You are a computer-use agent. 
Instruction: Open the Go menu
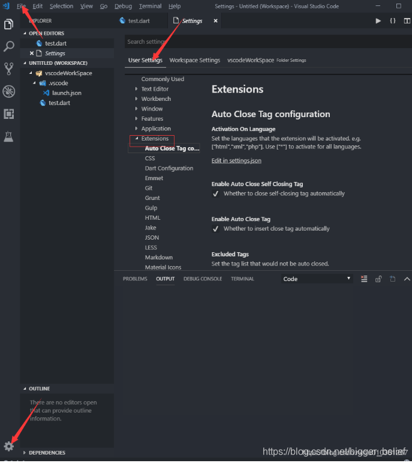coord(104,6)
